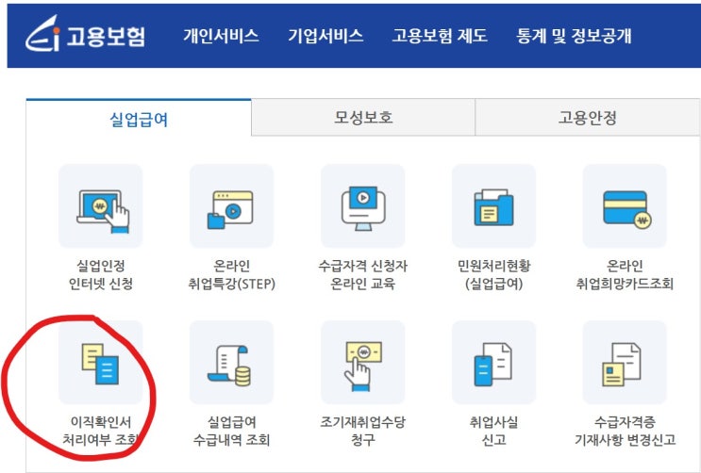Click the 수급자격 신청자 온라인 교육 label
701x473 pixels.
coord(362,275)
